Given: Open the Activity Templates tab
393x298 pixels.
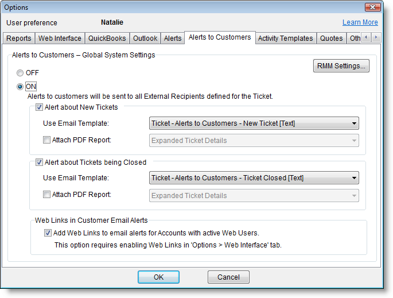Looking at the screenshot, I should coord(285,38).
